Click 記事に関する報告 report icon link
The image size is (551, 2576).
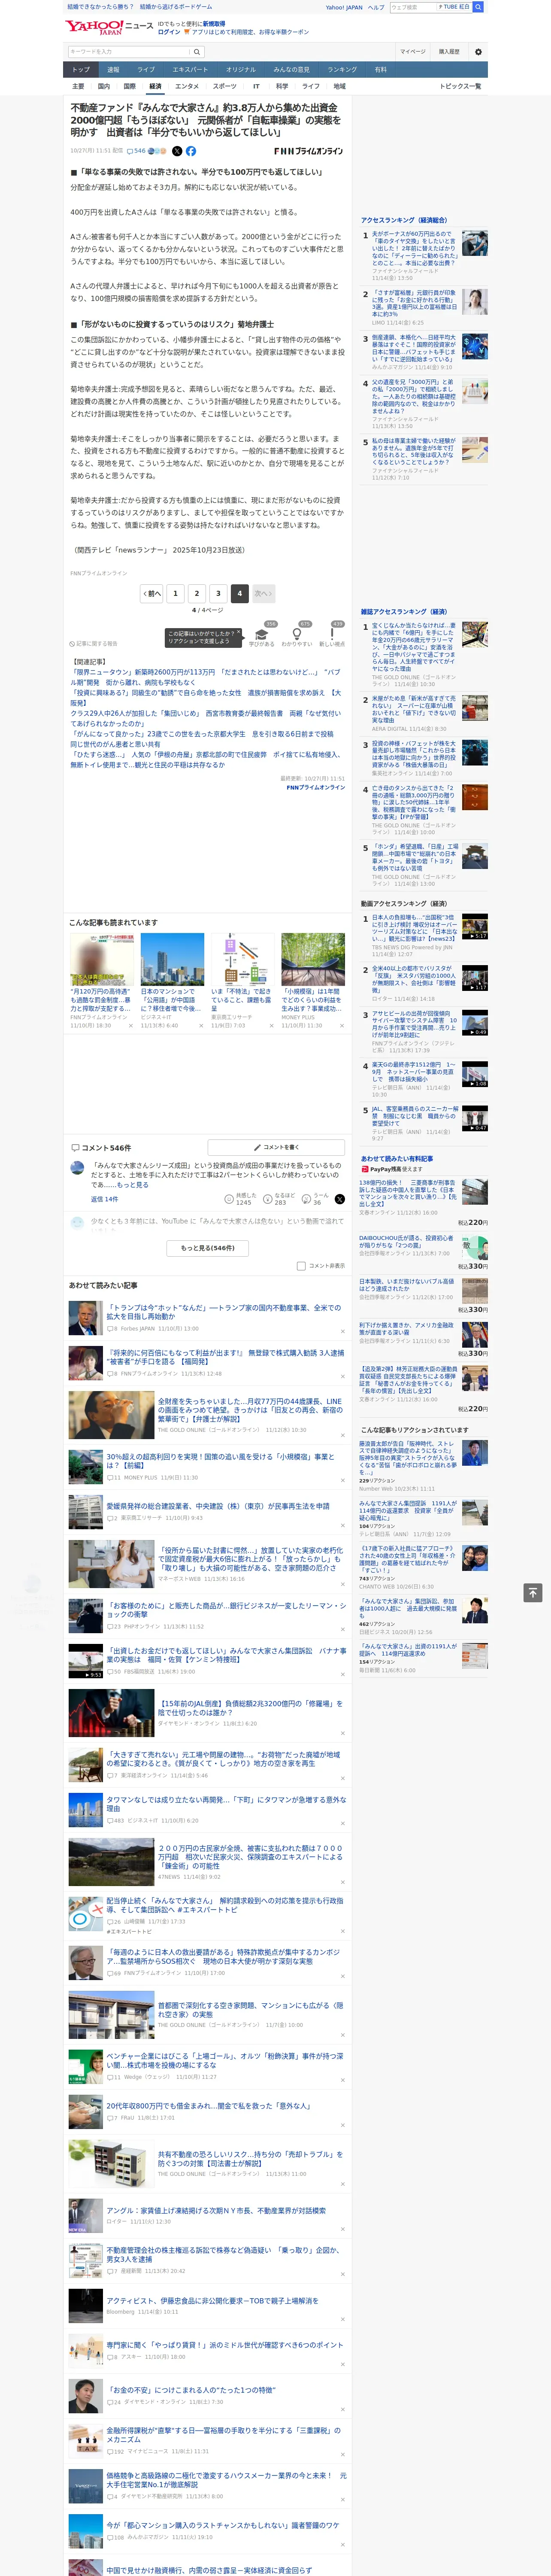point(94,644)
